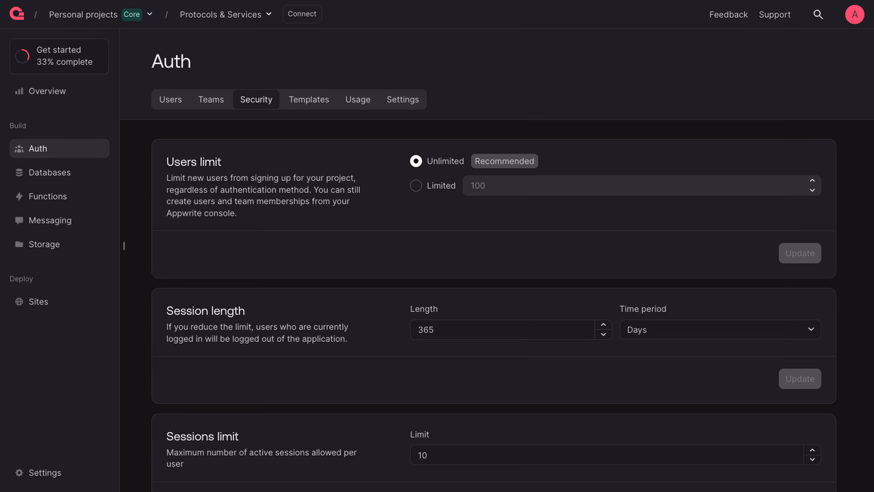The height and width of the screenshot is (492, 874).
Task: Click the Storage folder icon
Action: pos(19,244)
